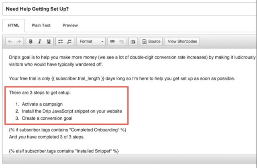Insert an image with the camera icon

(133, 42)
